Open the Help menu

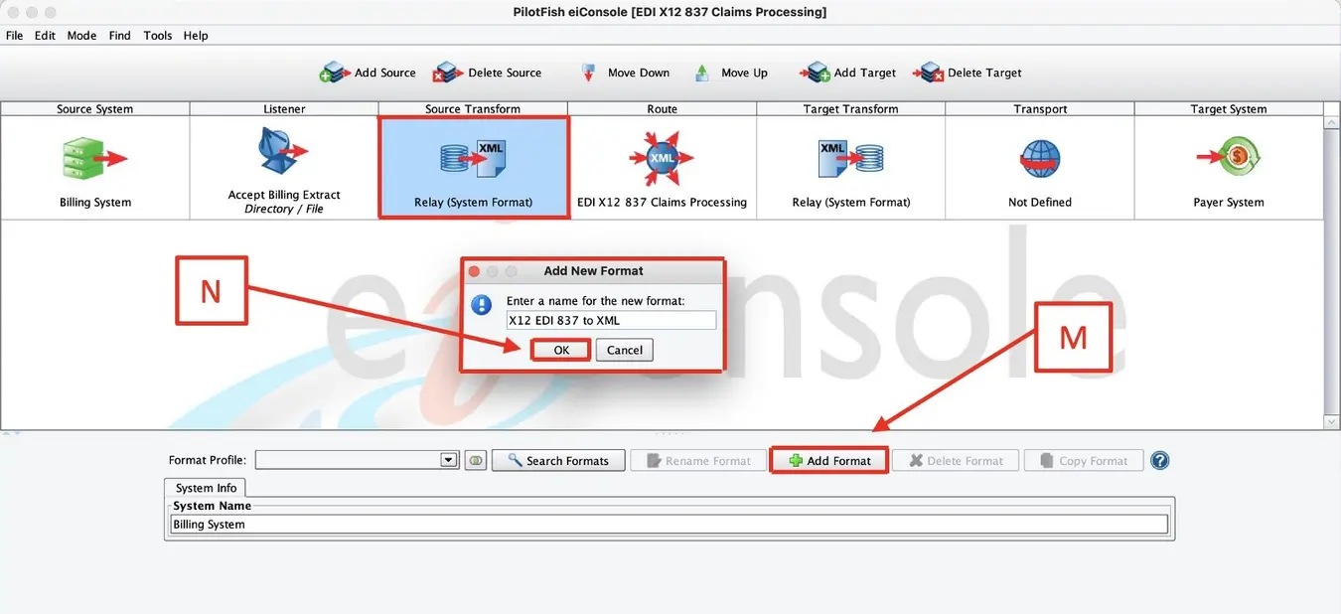click(x=196, y=35)
